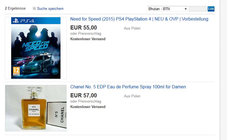Click the '2 Ergebnisse' result count

coord(15,8)
